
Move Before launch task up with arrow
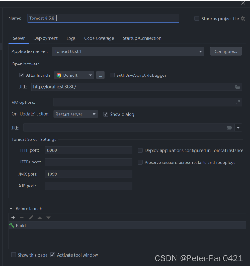(x=40, y=218)
